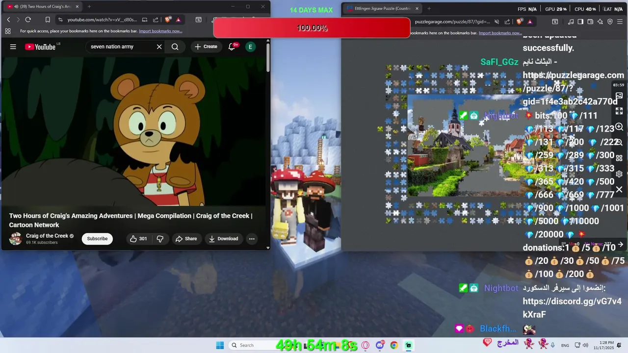The height and width of the screenshot is (353, 628).
Task: Open the Craig of the Creek channel name
Action: 47,236
